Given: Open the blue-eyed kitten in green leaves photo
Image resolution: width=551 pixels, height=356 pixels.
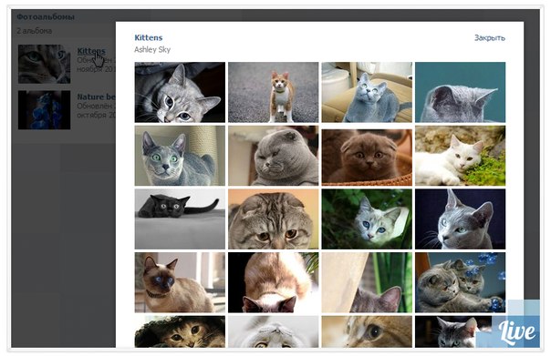Looking at the screenshot, I should pyautogui.click(x=367, y=219).
